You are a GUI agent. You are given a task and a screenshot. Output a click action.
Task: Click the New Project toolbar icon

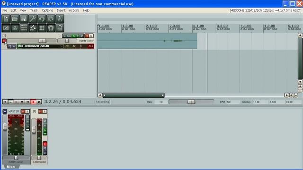(6, 19)
